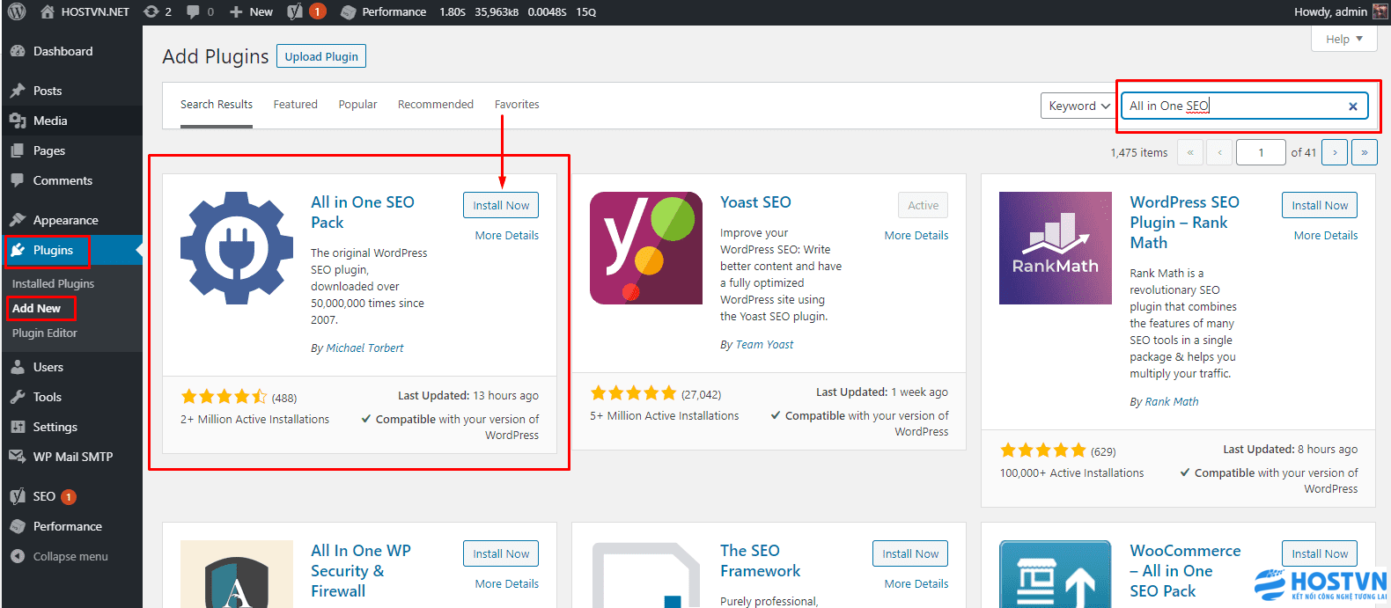
Task: Open the comments bubble showing 0
Action: click(200, 11)
